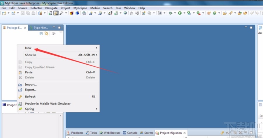The width and height of the screenshot is (263, 138).
Task: Click the Project Migration refresh icon
Action: tap(222, 133)
